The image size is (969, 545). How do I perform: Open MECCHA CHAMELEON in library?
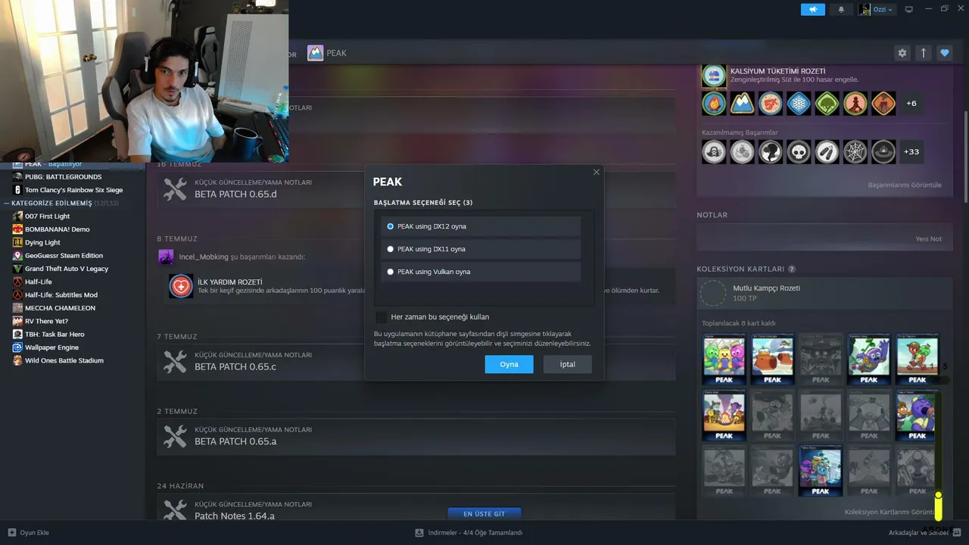(73, 308)
